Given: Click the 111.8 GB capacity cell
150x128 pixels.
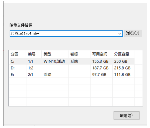Looking at the screenshot, I should tap(122, 75).
